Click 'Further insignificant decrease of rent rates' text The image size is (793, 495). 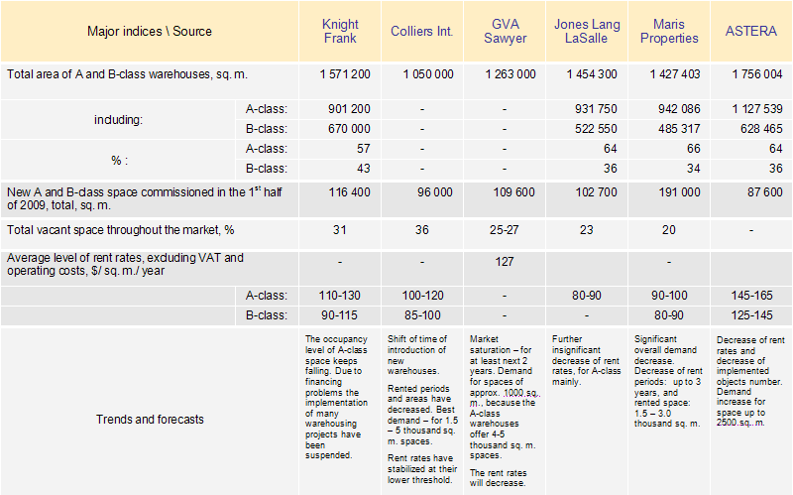[586, 360]
